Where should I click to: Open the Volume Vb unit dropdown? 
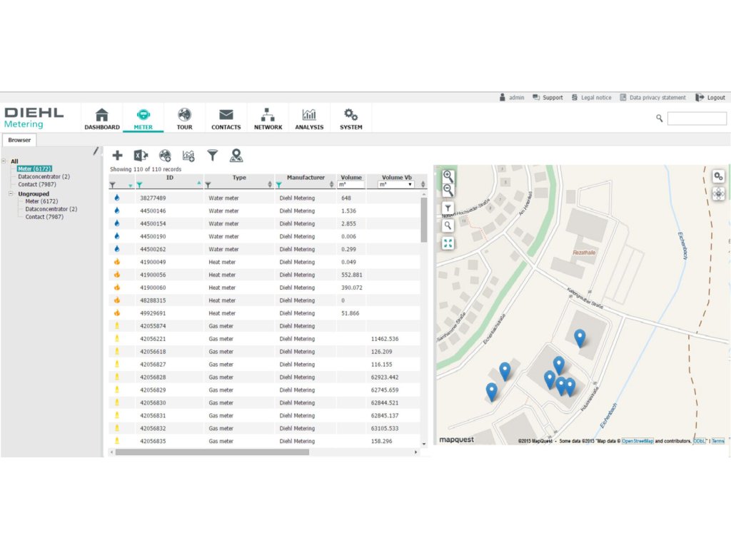(x=395, y=185)
